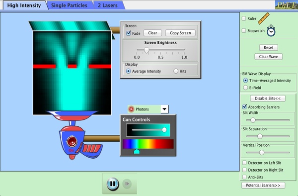Select Average Intensity display option
This screenshot has width=298, height=196.
pyautogui.click(x=129, y=71)
